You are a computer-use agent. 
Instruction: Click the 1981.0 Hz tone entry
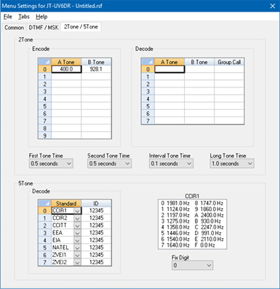pyautogui.click(x=175, y=203)
